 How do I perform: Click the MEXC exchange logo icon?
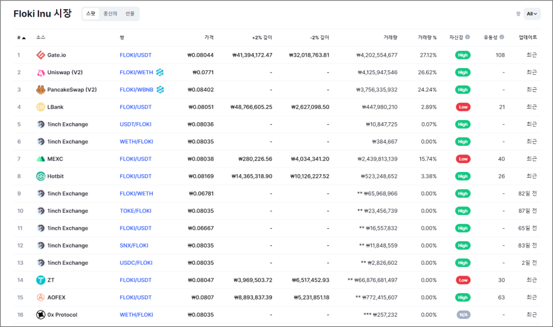coord(41,159)
